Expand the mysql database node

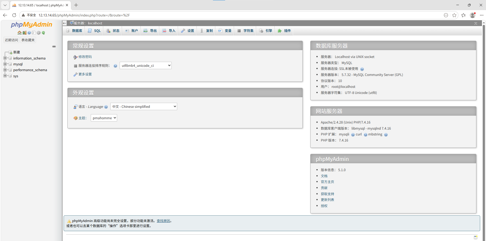(5, 64)
